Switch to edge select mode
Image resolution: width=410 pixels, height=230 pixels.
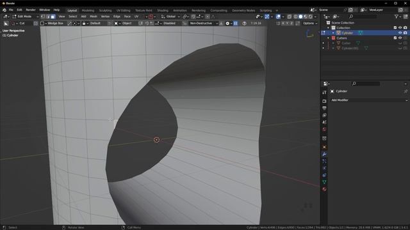coord(48,17)
